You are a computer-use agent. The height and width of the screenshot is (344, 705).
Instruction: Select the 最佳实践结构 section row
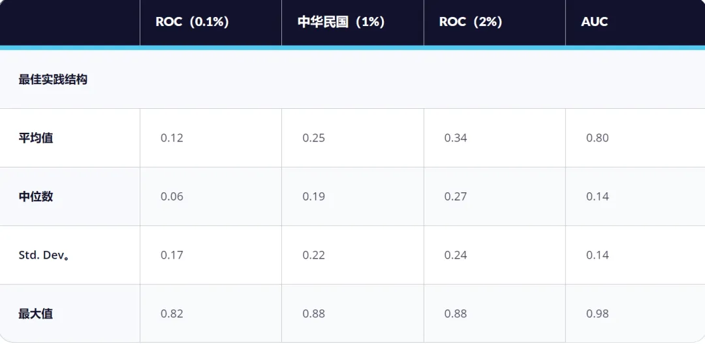[x=352, y=79]
